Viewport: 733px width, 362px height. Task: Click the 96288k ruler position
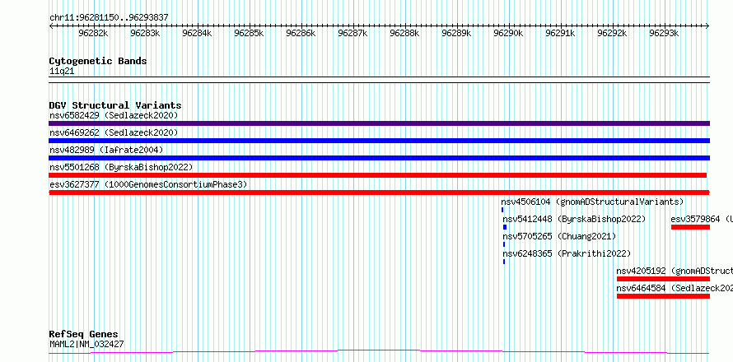[x=405, y=33]
